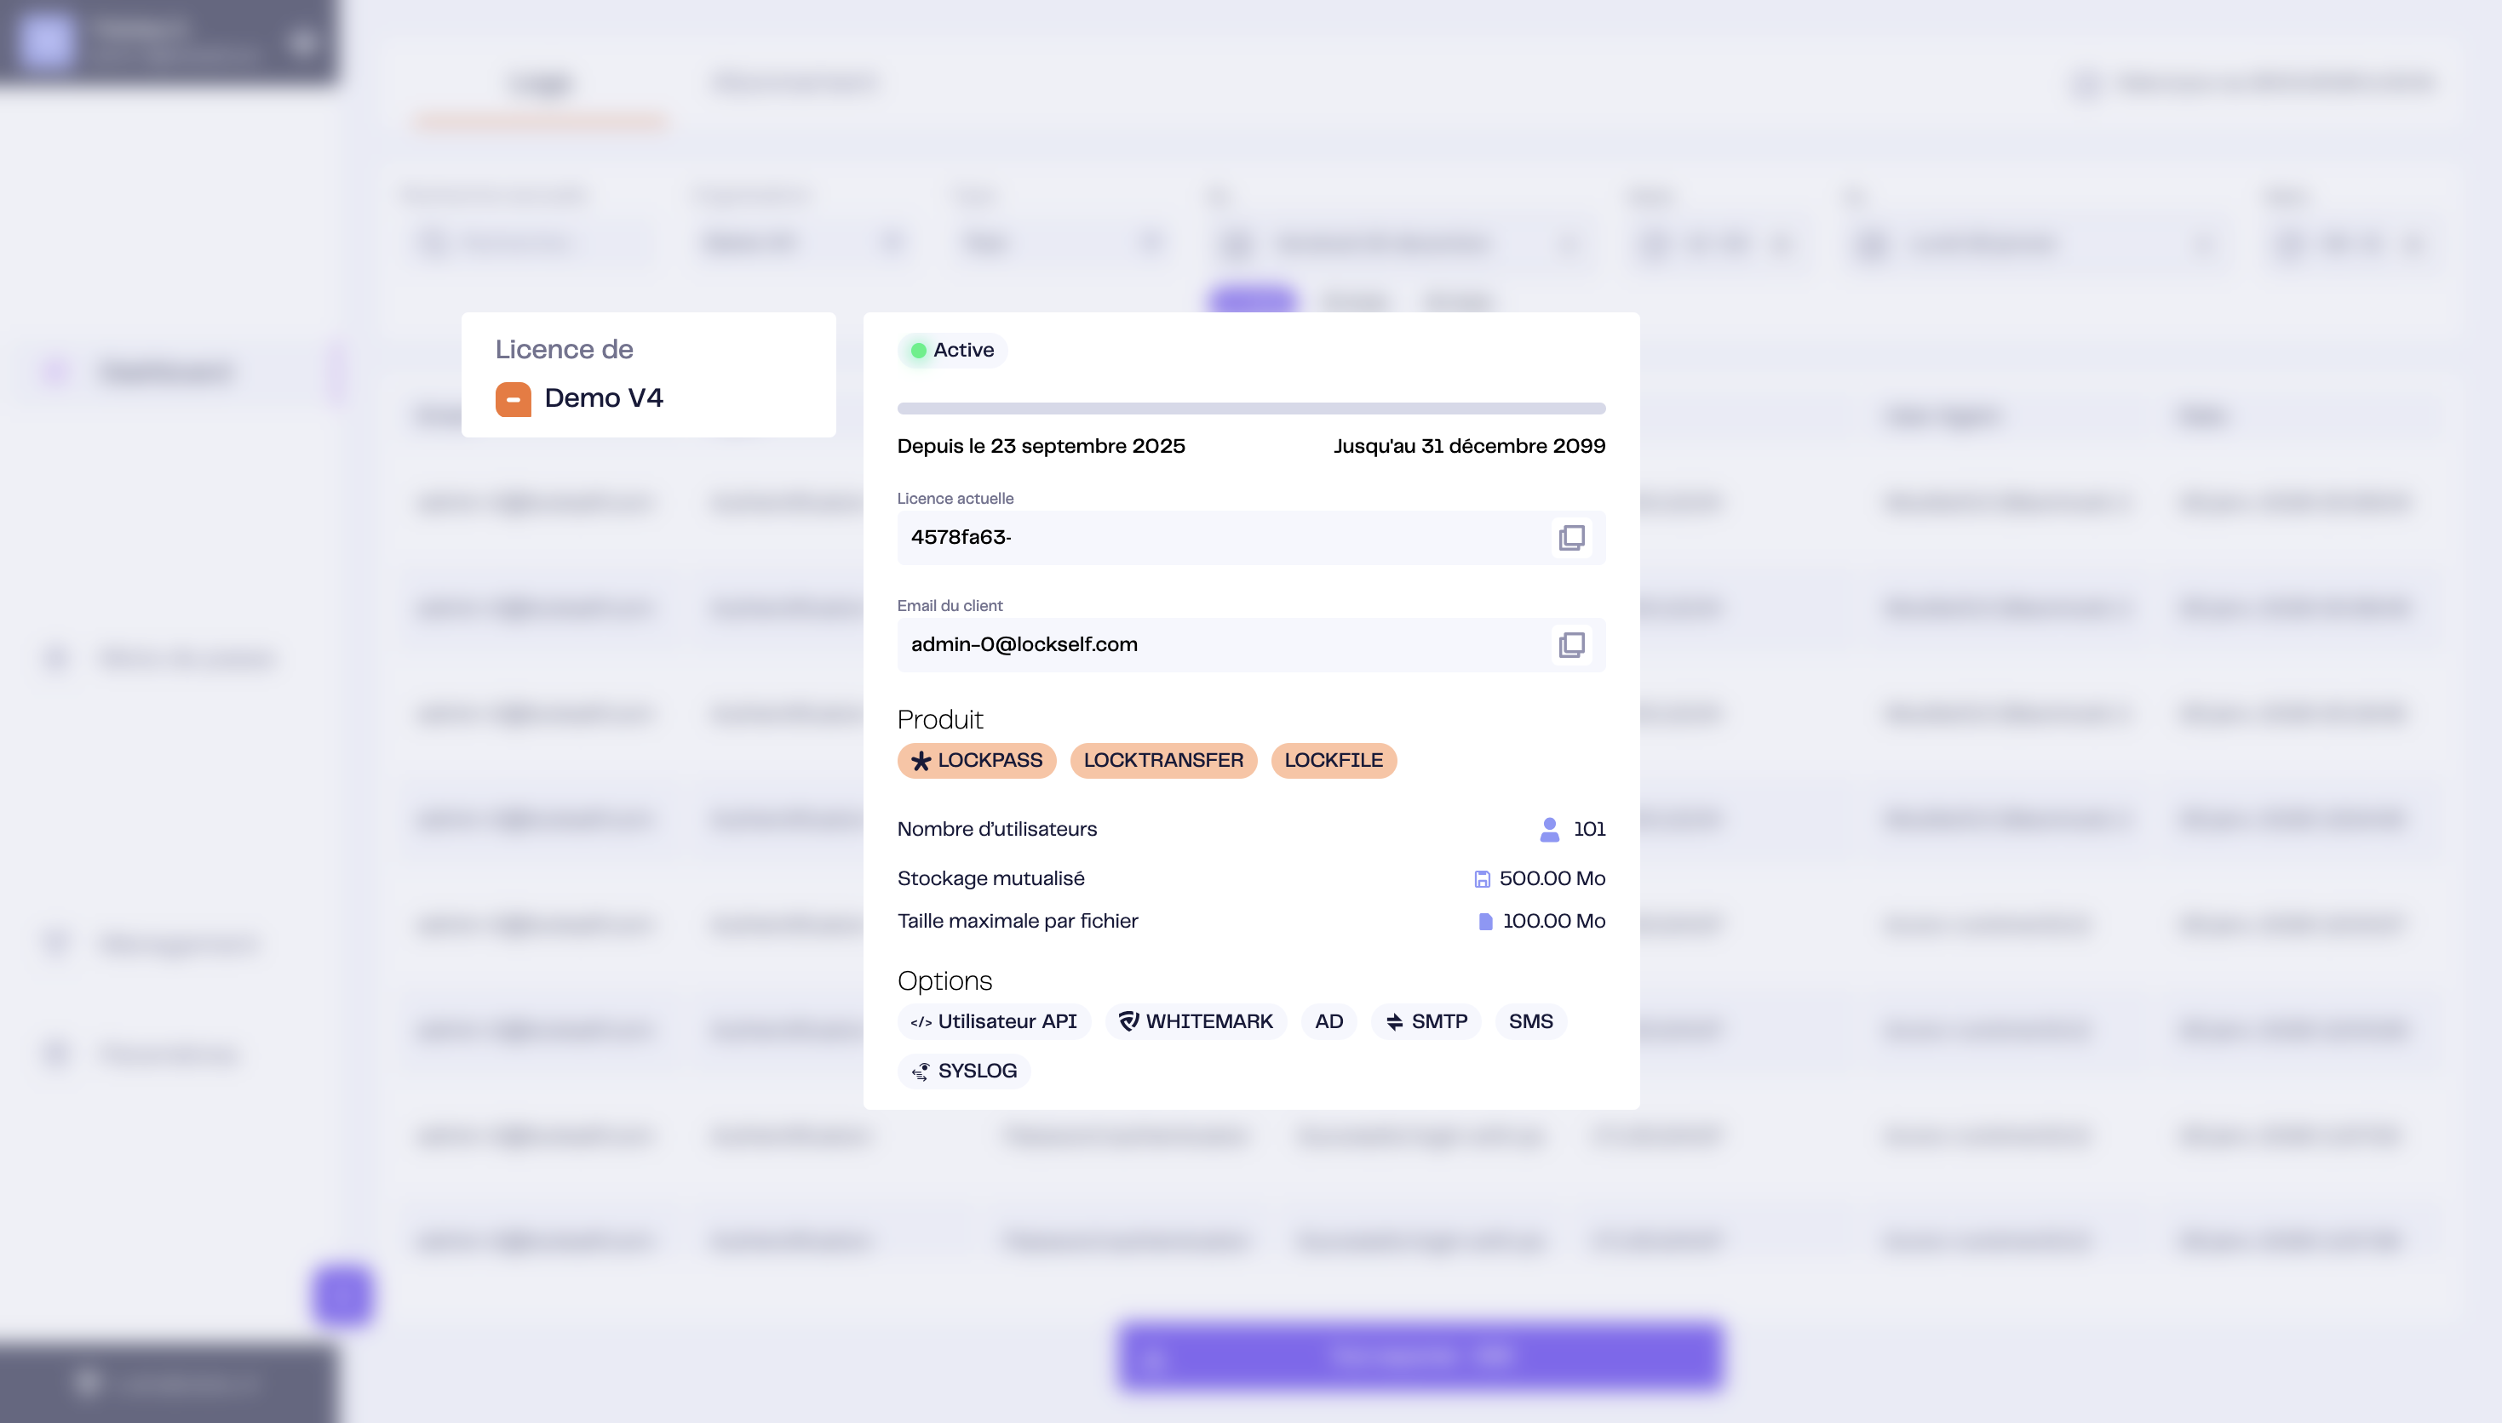
Task: Click the user icon beside 101
Action: point(1550,829)
